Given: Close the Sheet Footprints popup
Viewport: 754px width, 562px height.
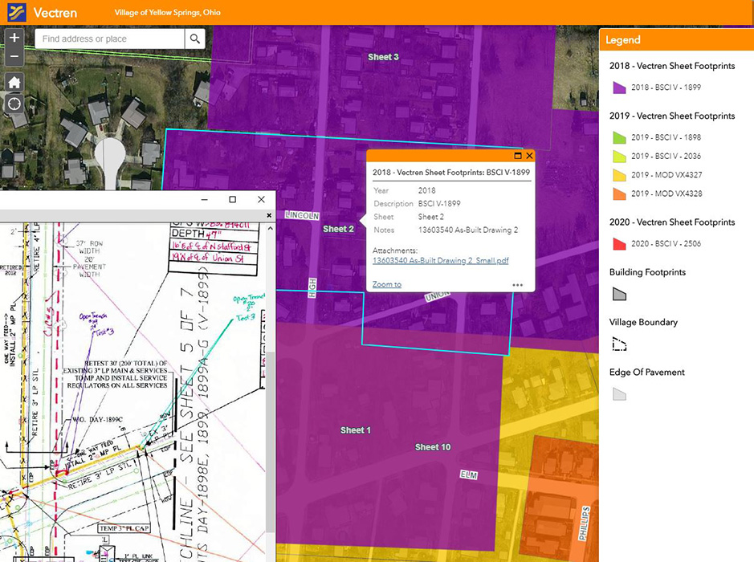Looking at the screenshot, I should [x=529, y=156].
